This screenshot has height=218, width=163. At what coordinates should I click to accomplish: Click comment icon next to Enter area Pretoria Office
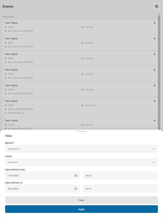(x=5, y=109)
